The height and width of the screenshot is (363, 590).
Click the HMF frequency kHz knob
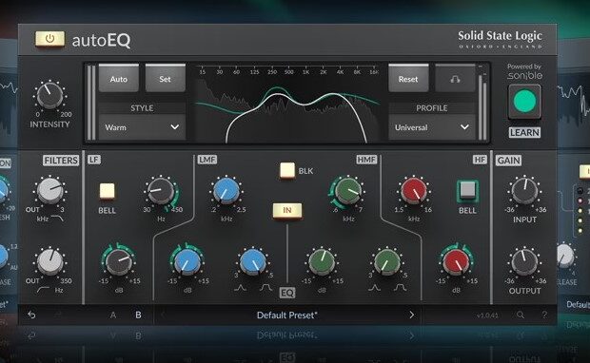[x=348, y=191]
